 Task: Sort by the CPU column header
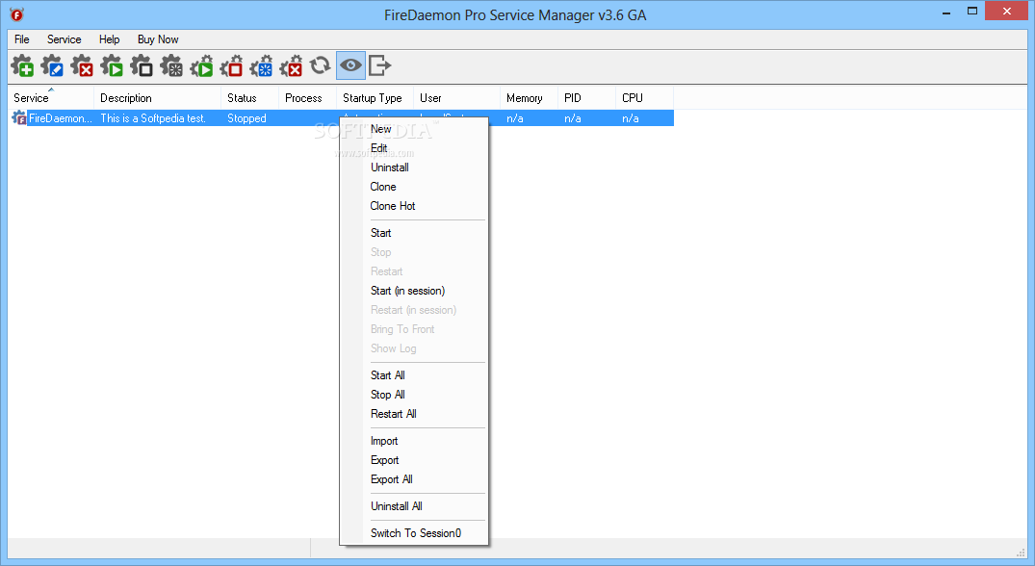[x=644, y=97]
